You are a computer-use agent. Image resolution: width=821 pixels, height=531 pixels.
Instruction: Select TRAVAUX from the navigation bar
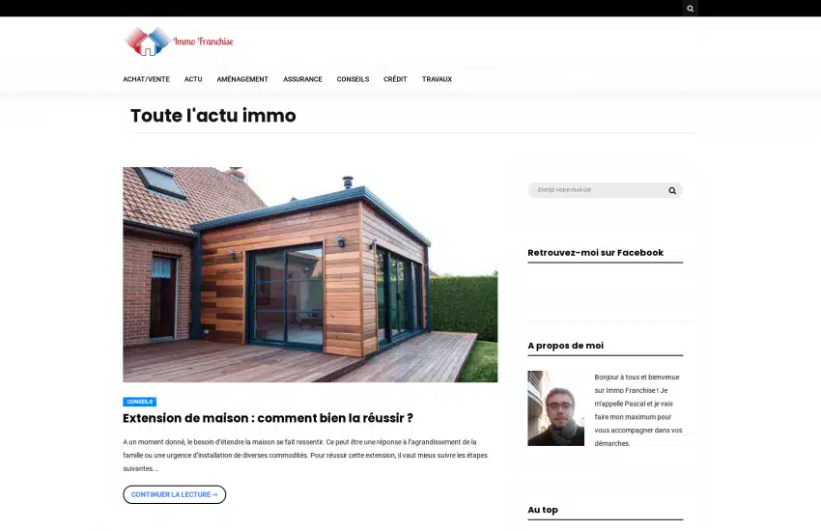pyautogui.click(x=437, y=79)
